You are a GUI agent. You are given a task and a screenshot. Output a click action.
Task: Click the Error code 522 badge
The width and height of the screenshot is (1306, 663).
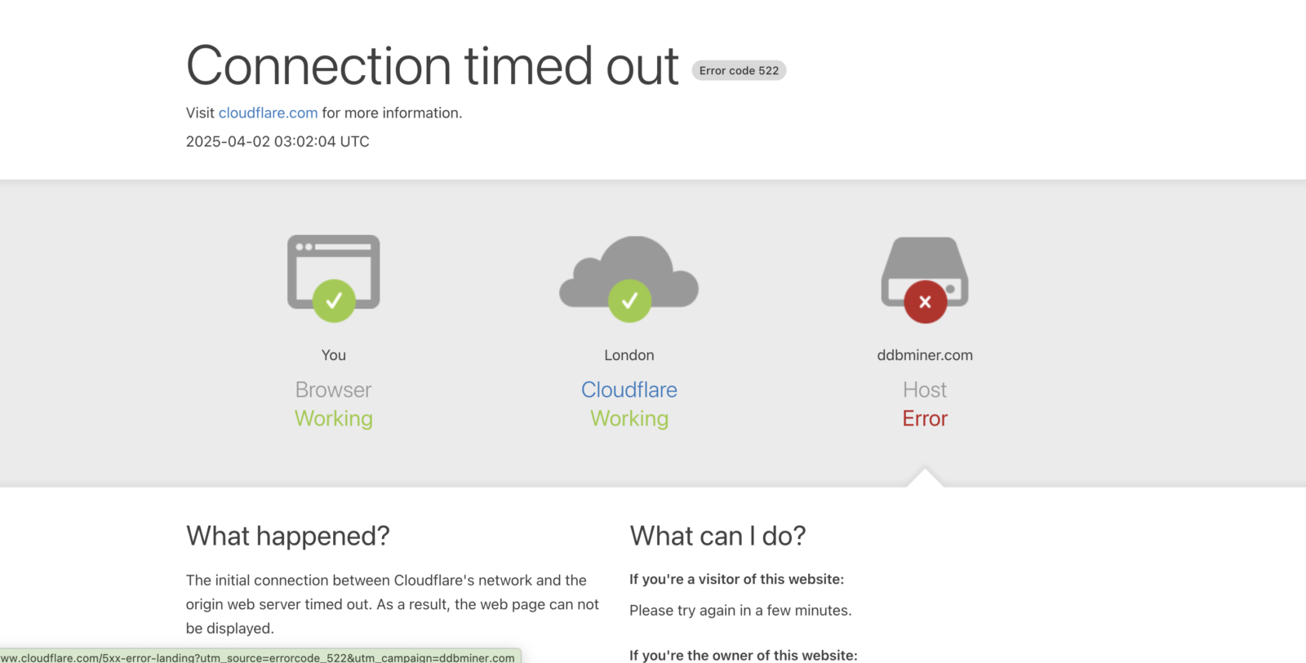point(739,71)
